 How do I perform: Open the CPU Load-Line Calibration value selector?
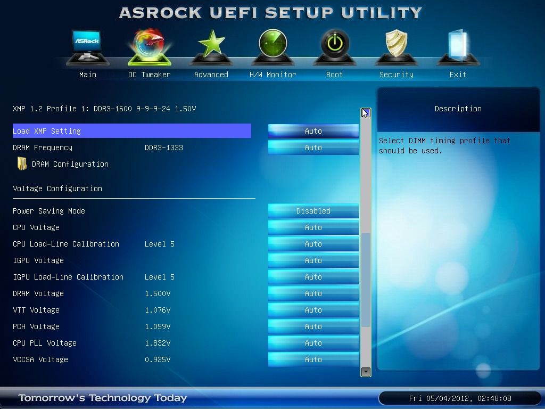click(x=313, y=244)
